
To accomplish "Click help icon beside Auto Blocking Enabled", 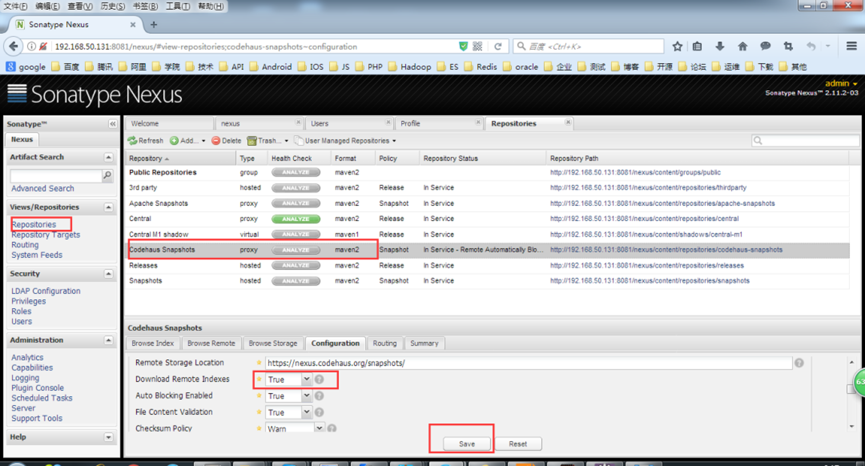I will (x=319, y=396).
